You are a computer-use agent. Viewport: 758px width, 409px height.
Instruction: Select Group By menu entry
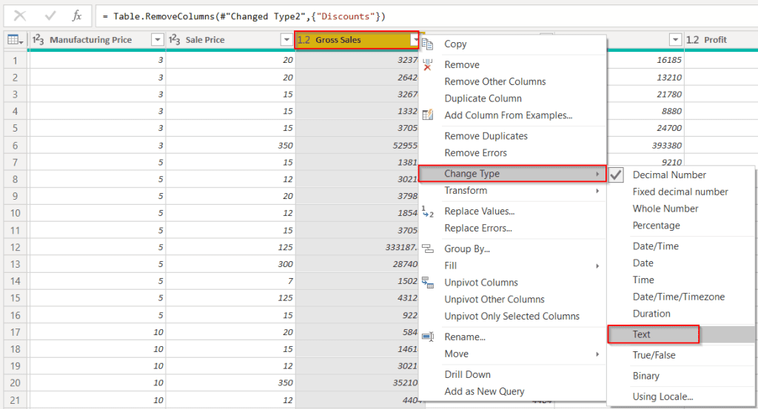point(467,249)
